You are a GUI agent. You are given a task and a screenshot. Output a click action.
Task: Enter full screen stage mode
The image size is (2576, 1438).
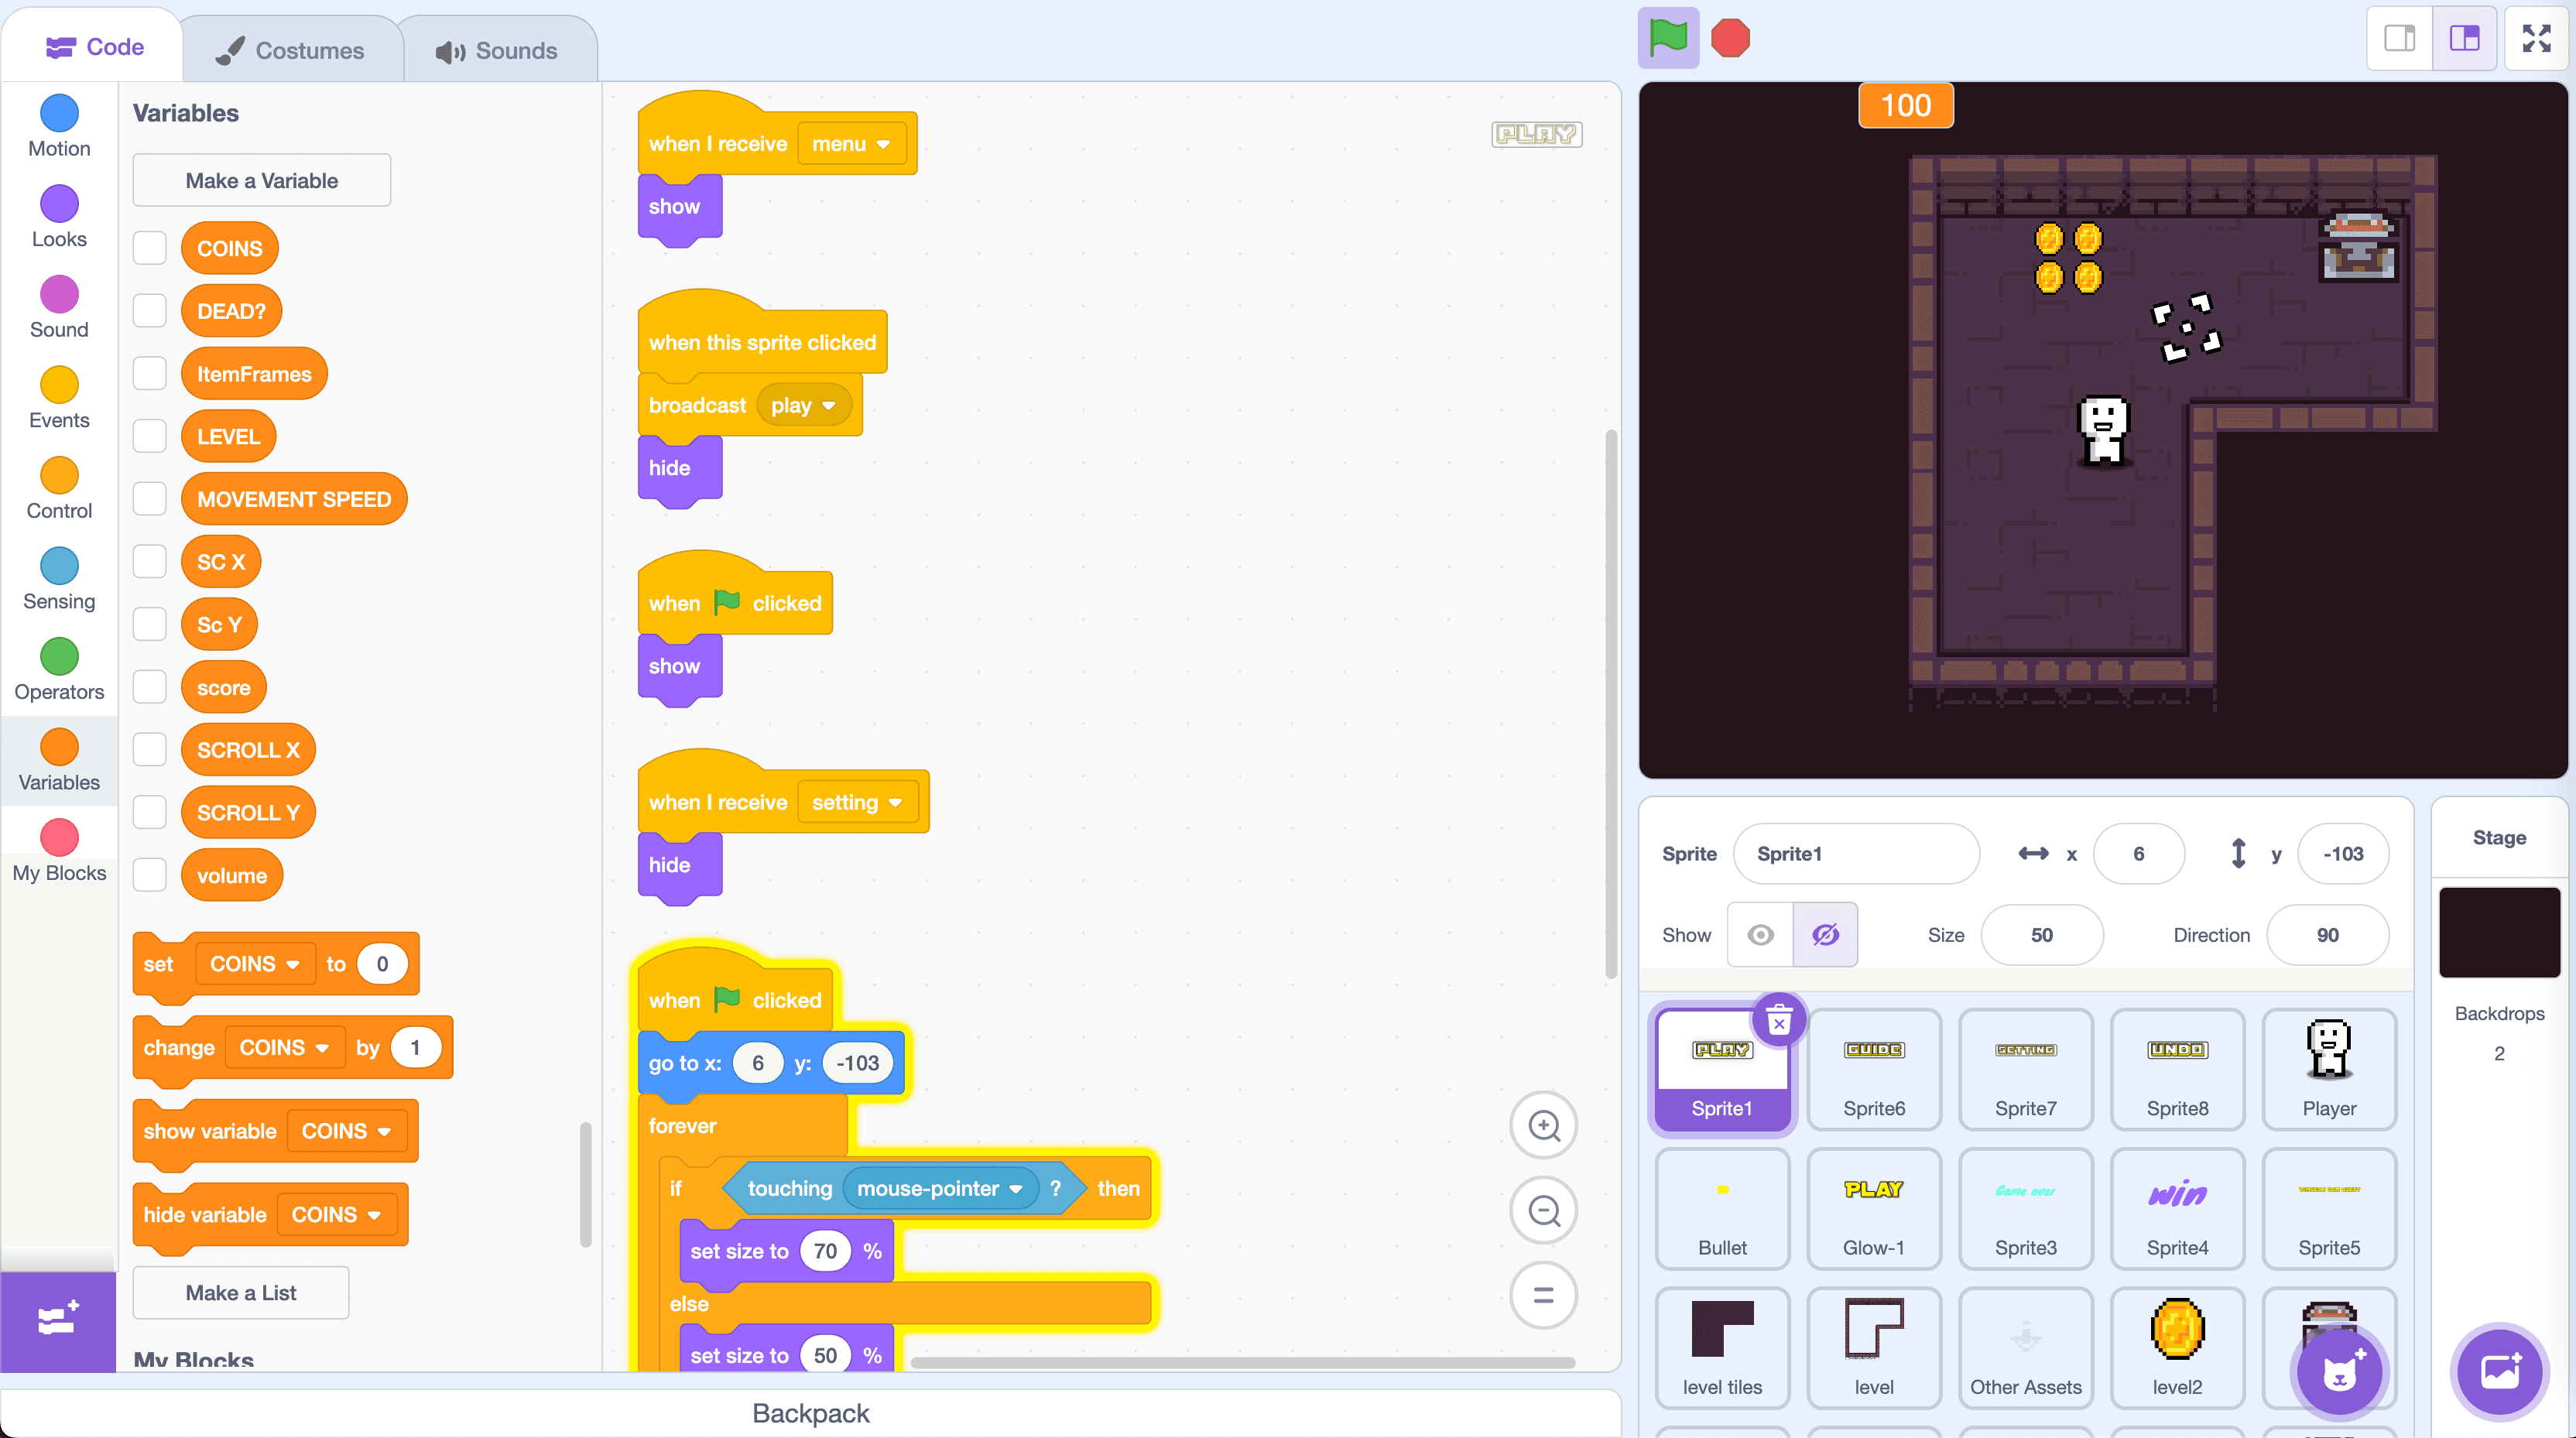click(x=2536, y=38)
